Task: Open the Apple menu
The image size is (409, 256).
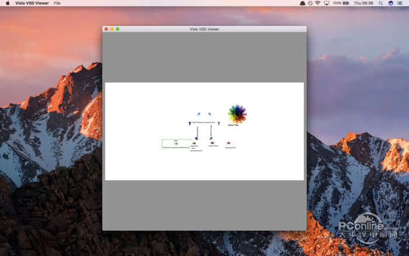Action: pyautogui.click(x=8, y=3)
